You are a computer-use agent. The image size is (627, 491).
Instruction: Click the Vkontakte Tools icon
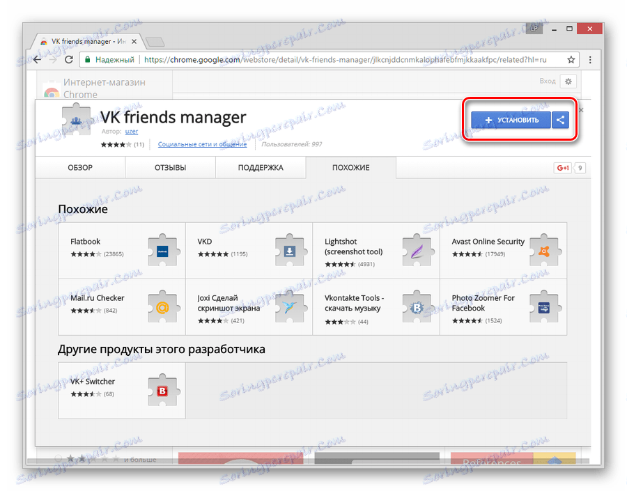pos(417,307)
